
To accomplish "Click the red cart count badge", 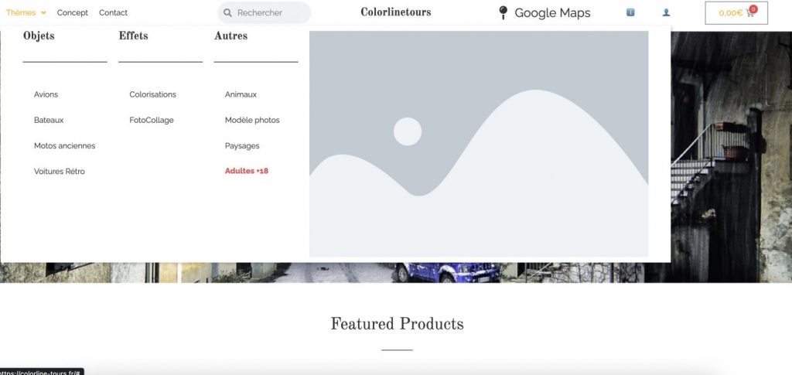I will click(x=753, y=9).
